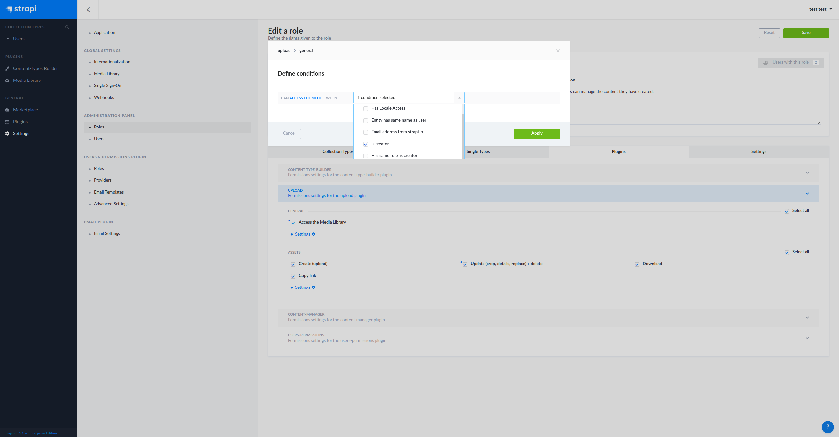
Task: Switch to the Single Types tab
Action: click(478, 151)
